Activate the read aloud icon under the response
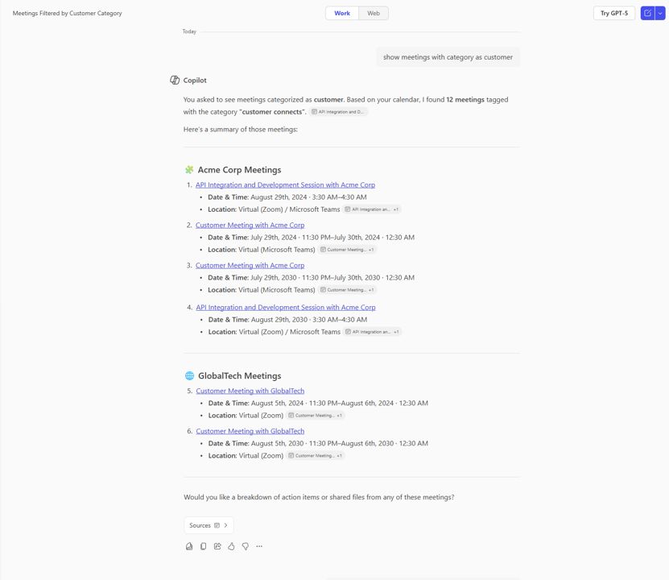Screen dimensions: 669x580 tap(189, 546)
